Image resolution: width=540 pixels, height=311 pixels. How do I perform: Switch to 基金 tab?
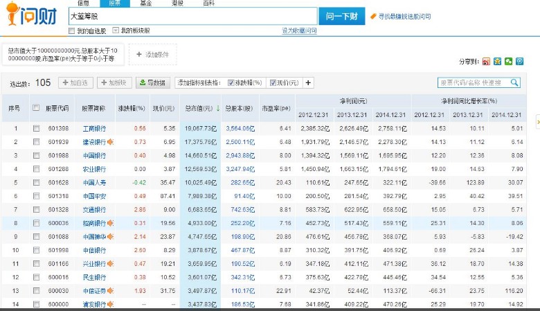146,3
